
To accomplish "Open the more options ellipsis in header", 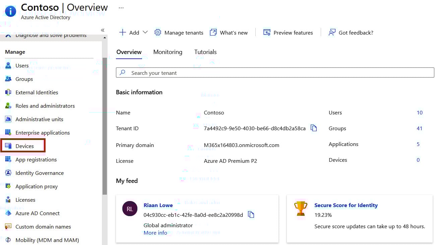I will click(121, 8).
